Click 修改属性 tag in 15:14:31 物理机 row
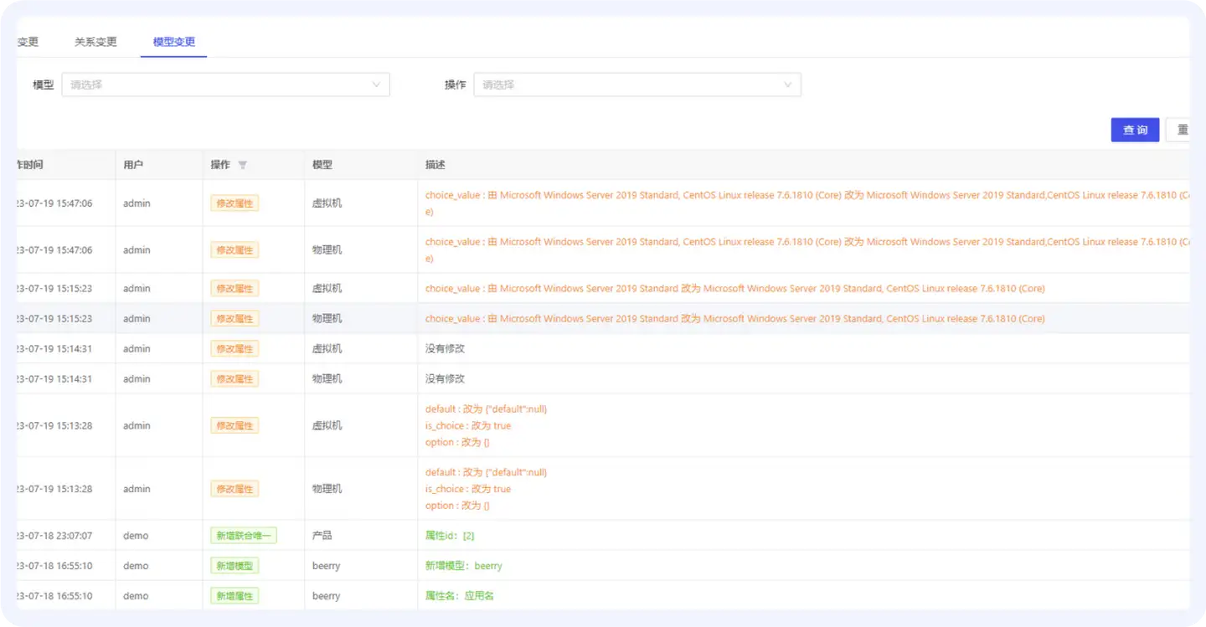 click(234, 379)
